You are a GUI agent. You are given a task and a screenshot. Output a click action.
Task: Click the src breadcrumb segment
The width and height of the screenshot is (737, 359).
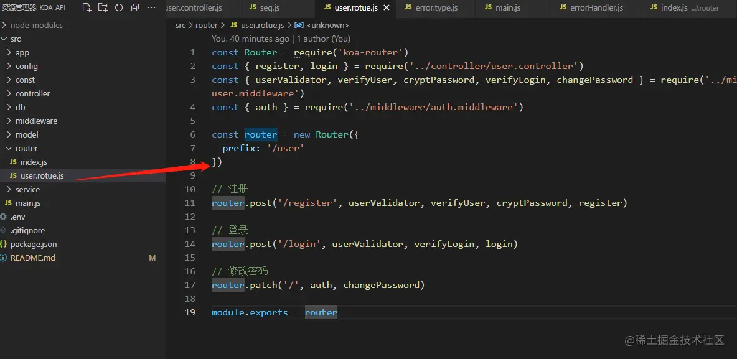[x=181, y=26]
